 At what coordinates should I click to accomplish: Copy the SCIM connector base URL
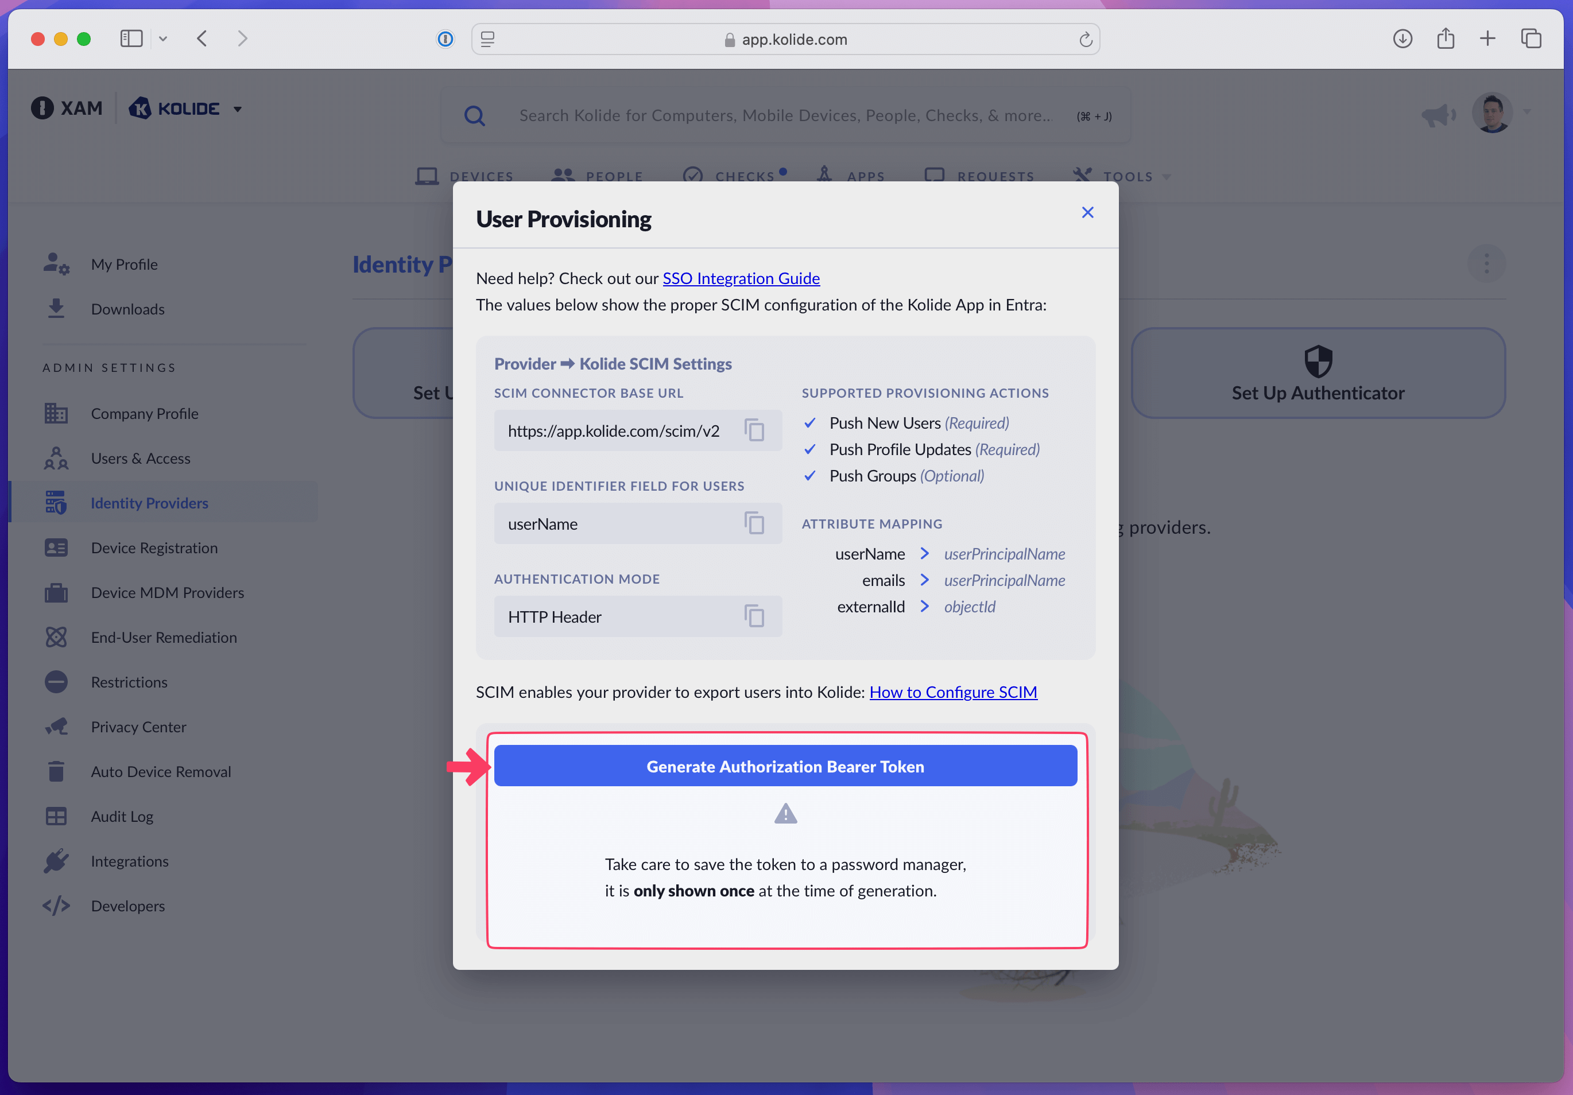tap(754, 431)
